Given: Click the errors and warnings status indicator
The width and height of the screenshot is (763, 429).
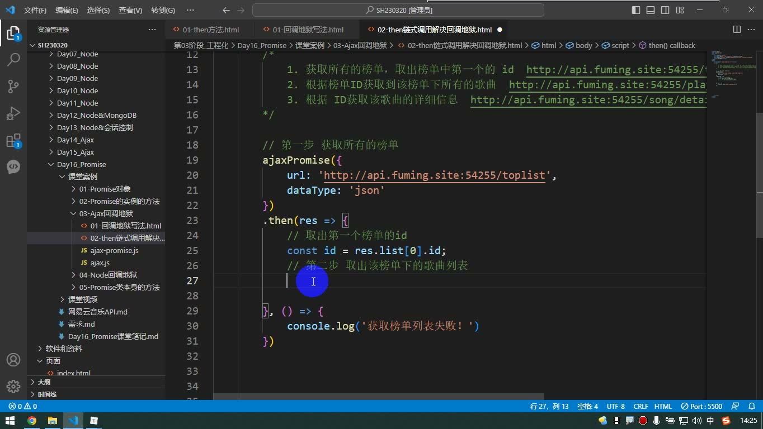Looking at the screenshot, I should 23,406.
